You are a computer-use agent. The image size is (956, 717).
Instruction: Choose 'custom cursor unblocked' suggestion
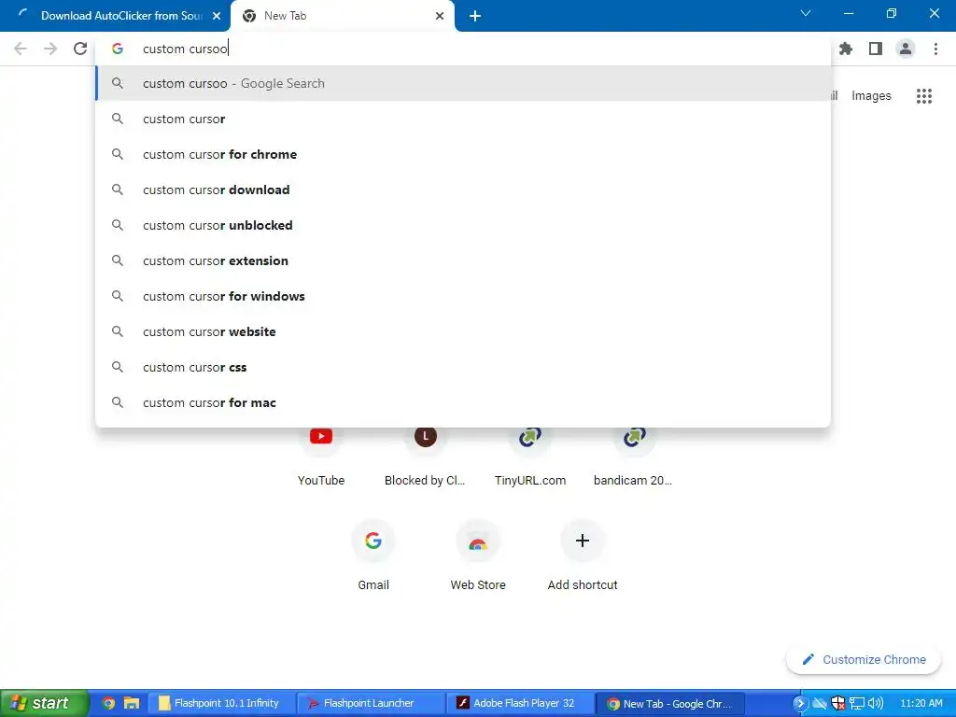(463, 225)
